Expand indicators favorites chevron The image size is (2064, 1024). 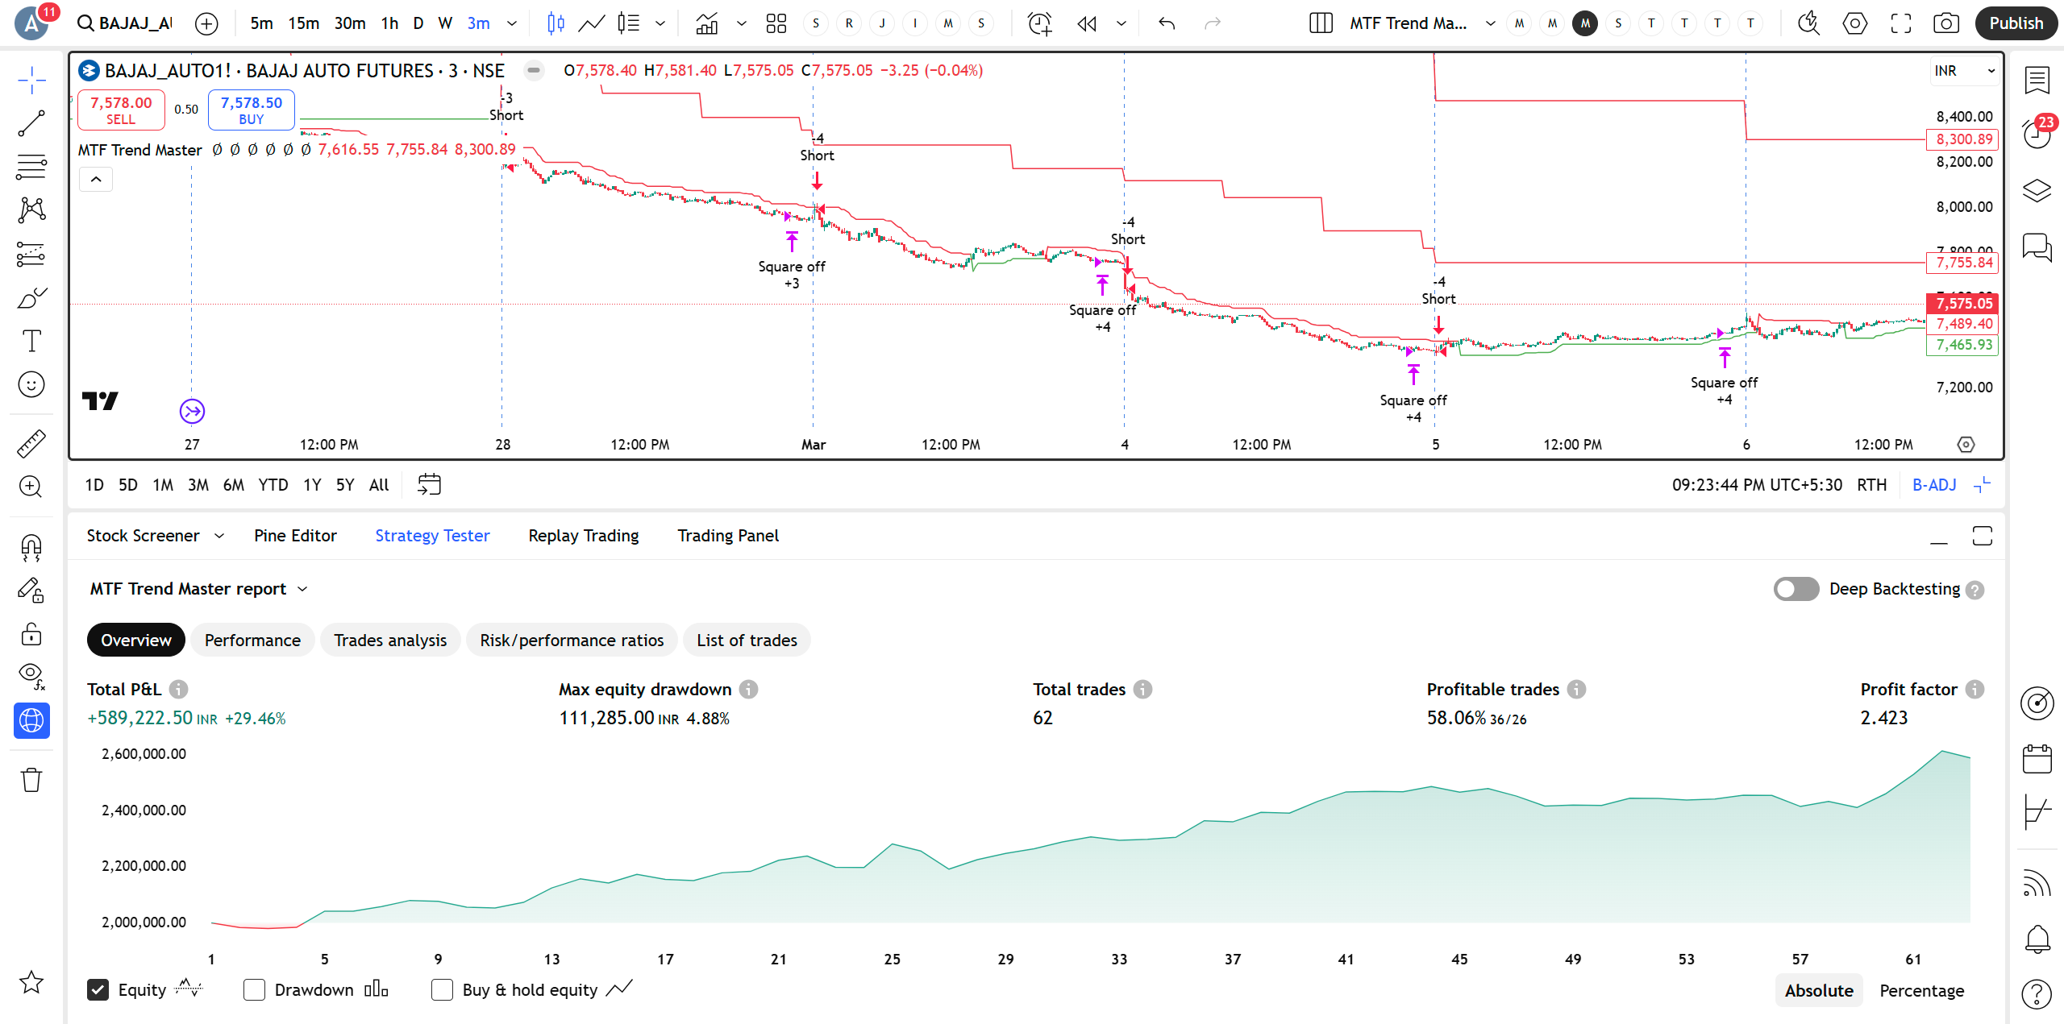click(741, 23)
